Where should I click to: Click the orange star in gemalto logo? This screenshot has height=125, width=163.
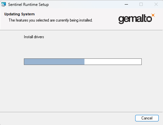pos(153,15)
